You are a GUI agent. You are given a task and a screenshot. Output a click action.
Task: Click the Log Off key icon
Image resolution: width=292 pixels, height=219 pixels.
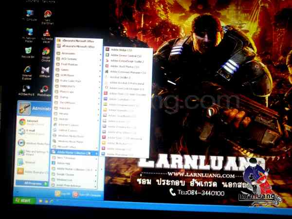pos(58,194)
